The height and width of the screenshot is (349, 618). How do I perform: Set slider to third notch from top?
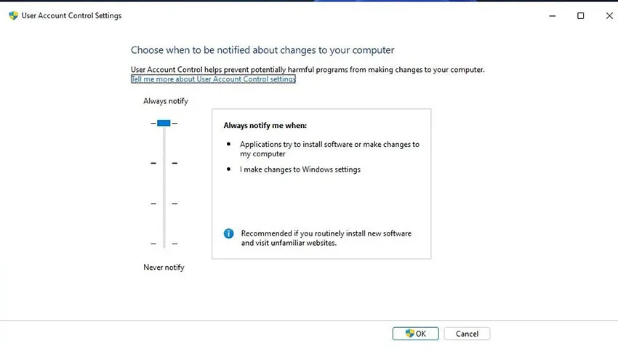(164, 204)
